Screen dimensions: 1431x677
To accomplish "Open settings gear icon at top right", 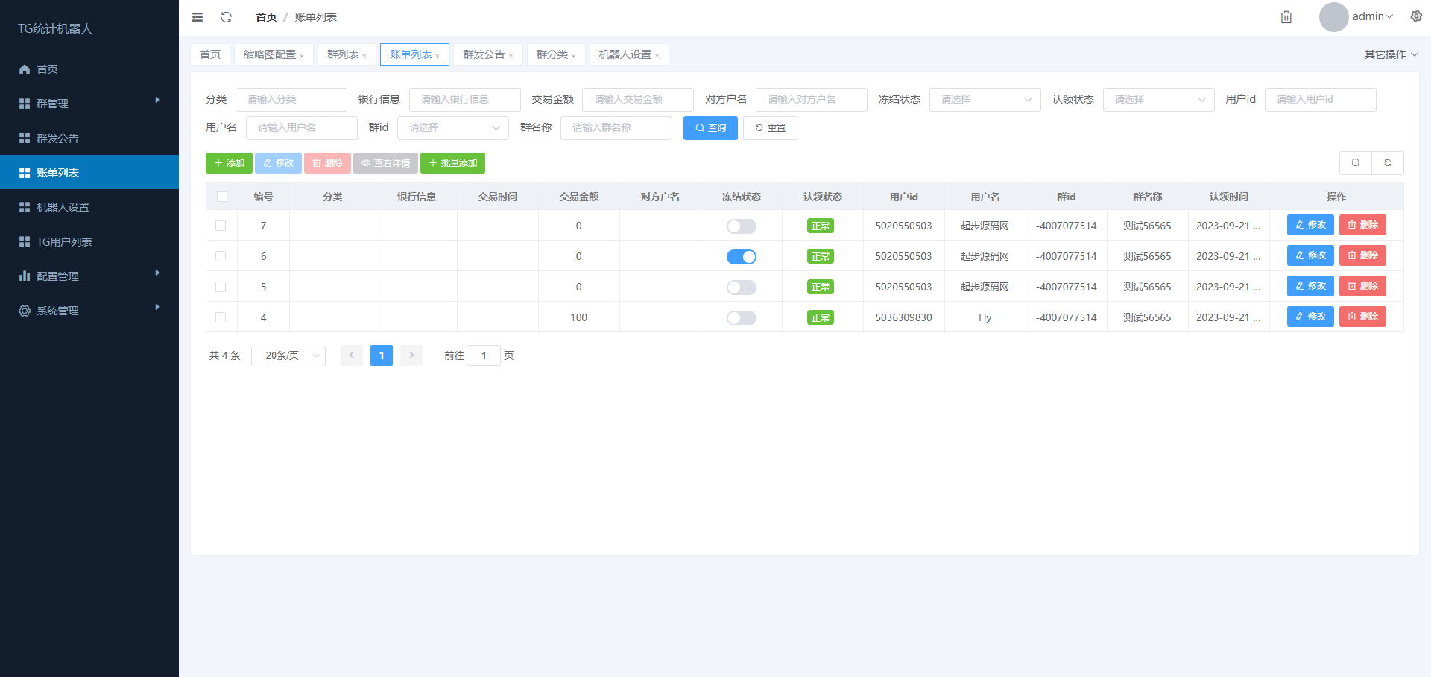I will (1416, 16).
